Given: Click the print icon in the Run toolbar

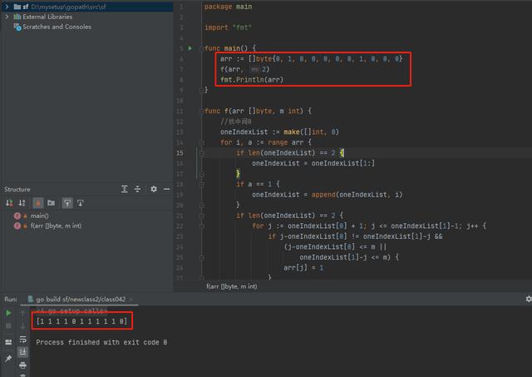Looking at the screenshot, I should pos(23,363).
